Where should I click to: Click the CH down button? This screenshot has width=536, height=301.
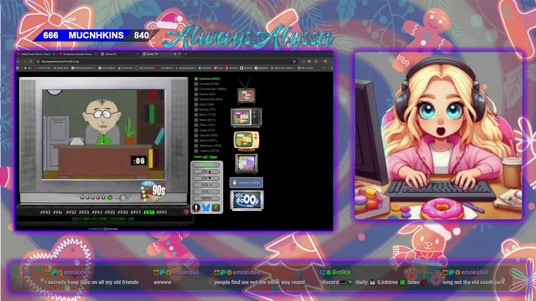click(206, 178)
